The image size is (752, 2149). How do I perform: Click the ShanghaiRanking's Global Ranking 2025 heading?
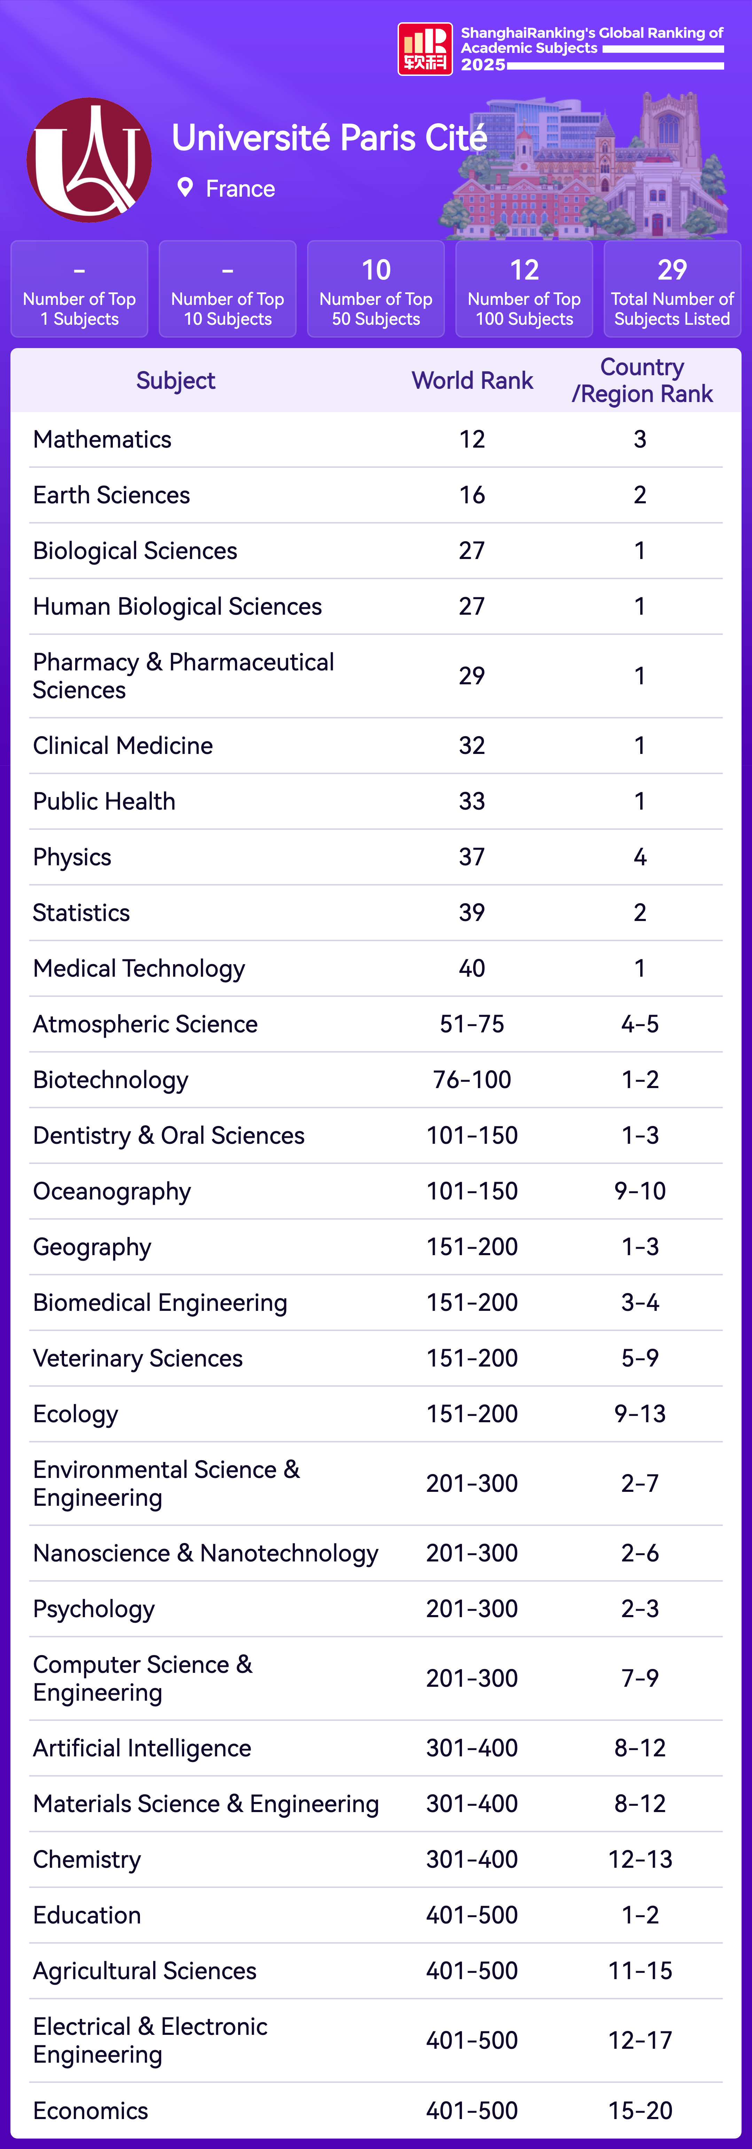click(592, 48)
